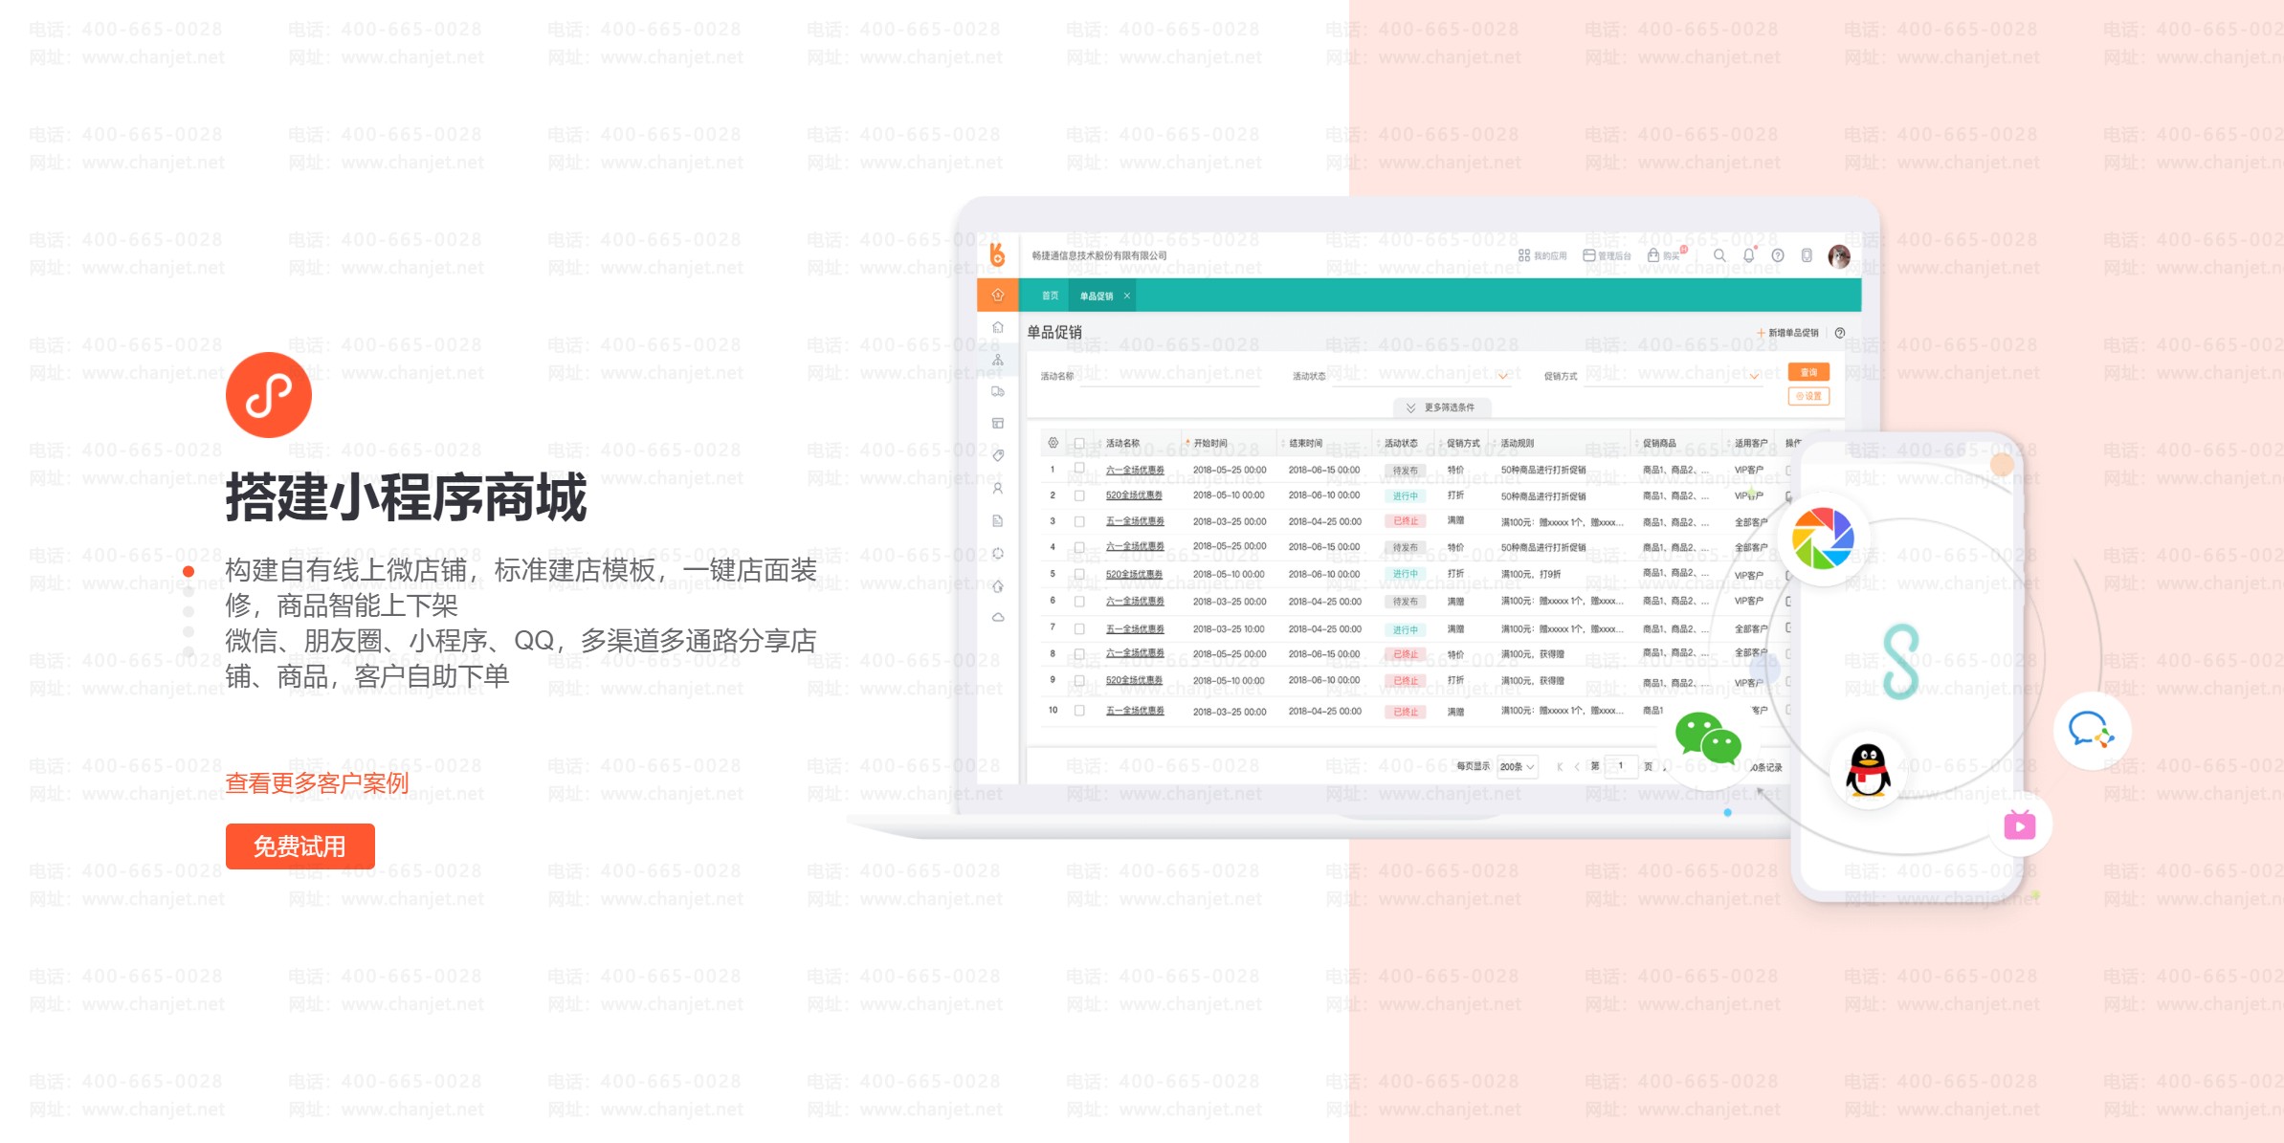This screenshot has height=1143, width=2284.
Task: Click the QQ penguin icon
Action: point(1868,770)
